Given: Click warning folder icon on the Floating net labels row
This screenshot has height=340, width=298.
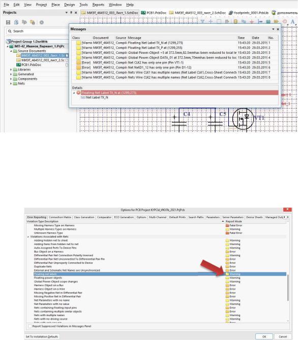Looking at the screenshot, I should (227, 274).
